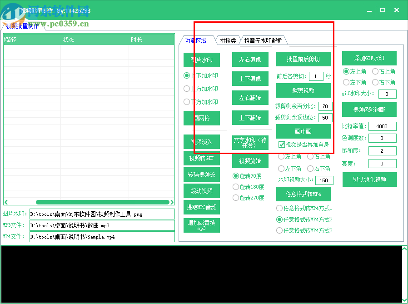Click the 裁剪剩余百分比 field
This screenshot has width=408, height=304.
point(325,106)
